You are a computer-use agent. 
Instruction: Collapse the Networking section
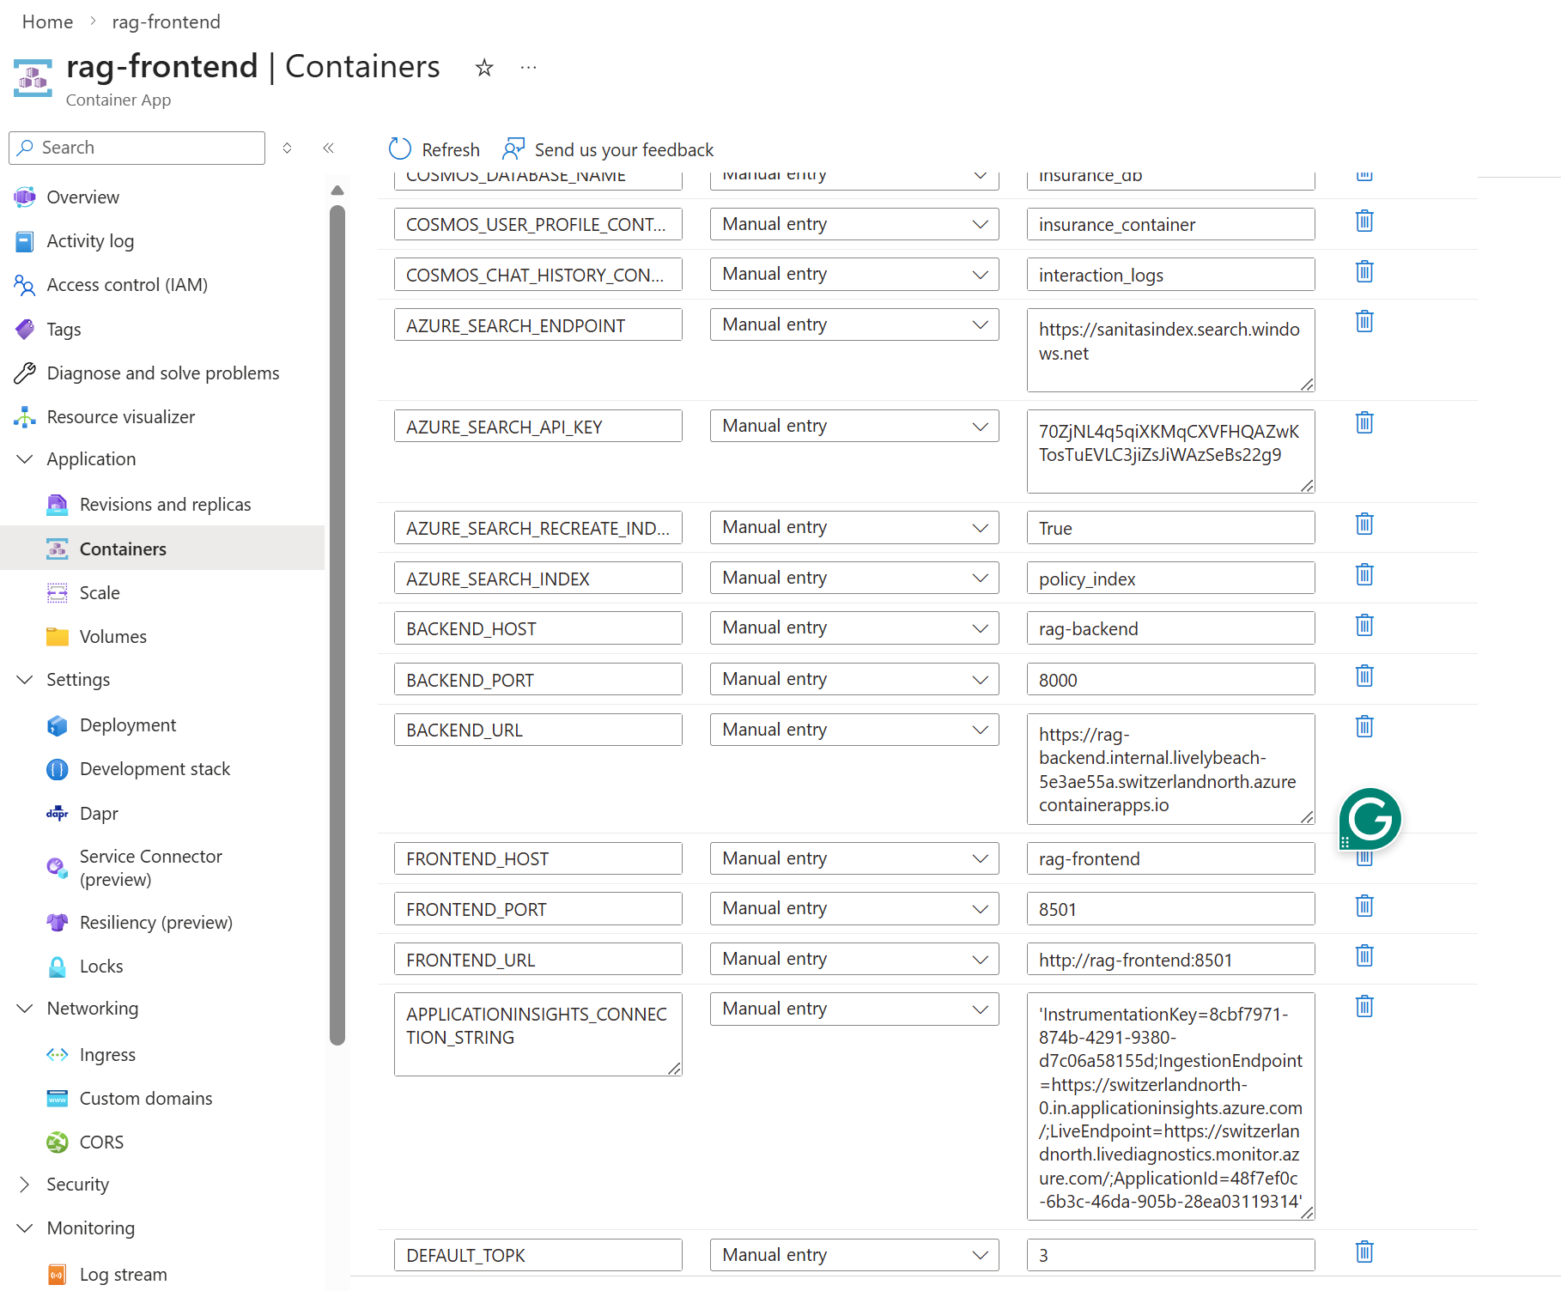(26, 1009)
